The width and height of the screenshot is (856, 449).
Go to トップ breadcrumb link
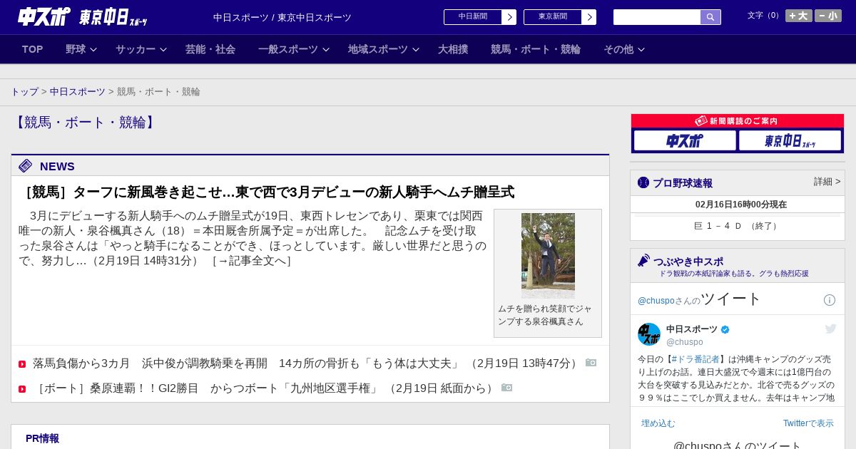24,92
